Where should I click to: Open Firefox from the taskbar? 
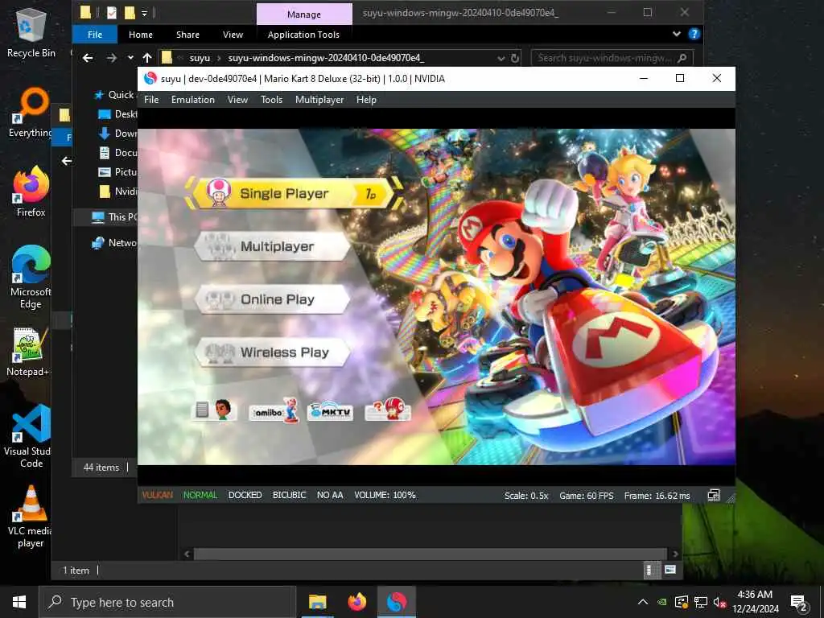(x=356, y=602)
